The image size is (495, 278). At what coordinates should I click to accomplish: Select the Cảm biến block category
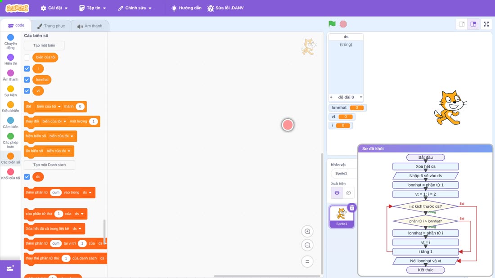[10, 122]
